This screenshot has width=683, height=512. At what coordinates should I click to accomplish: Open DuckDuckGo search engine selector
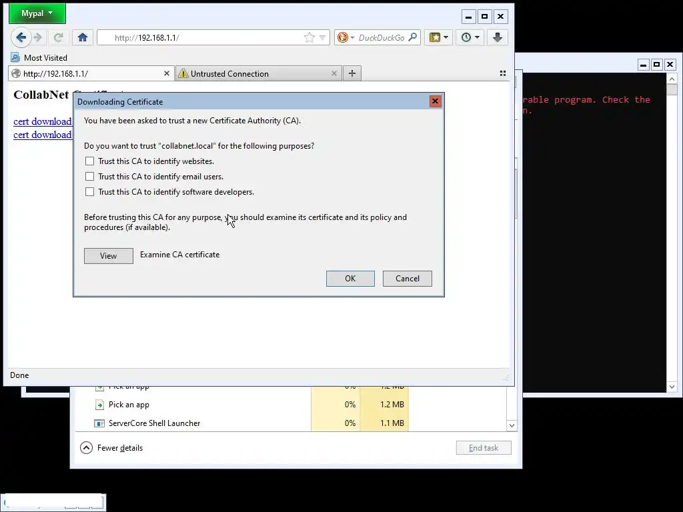346,37
